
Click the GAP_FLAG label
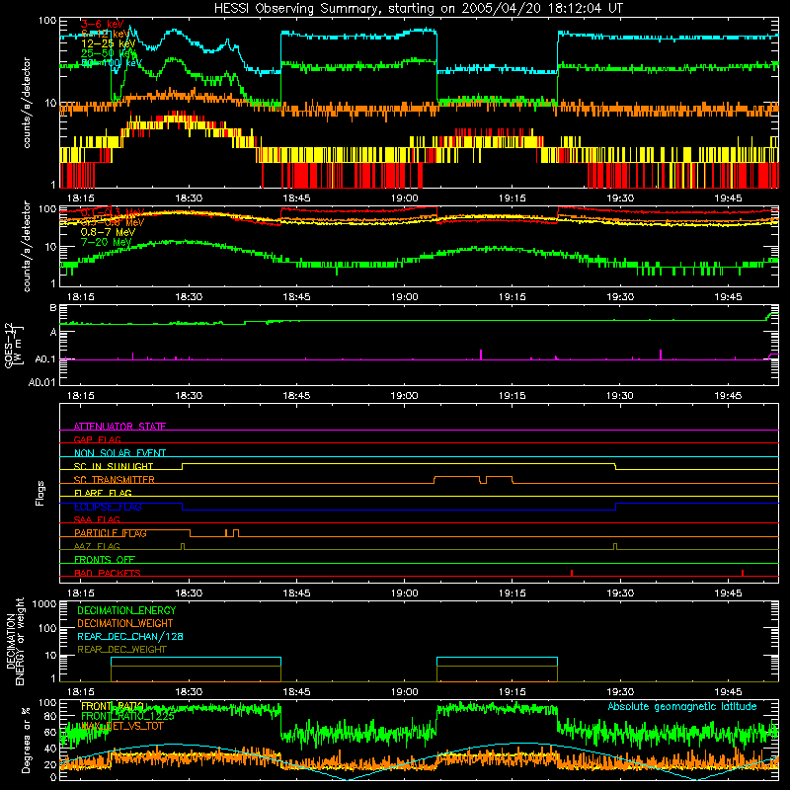coord(97,439)
